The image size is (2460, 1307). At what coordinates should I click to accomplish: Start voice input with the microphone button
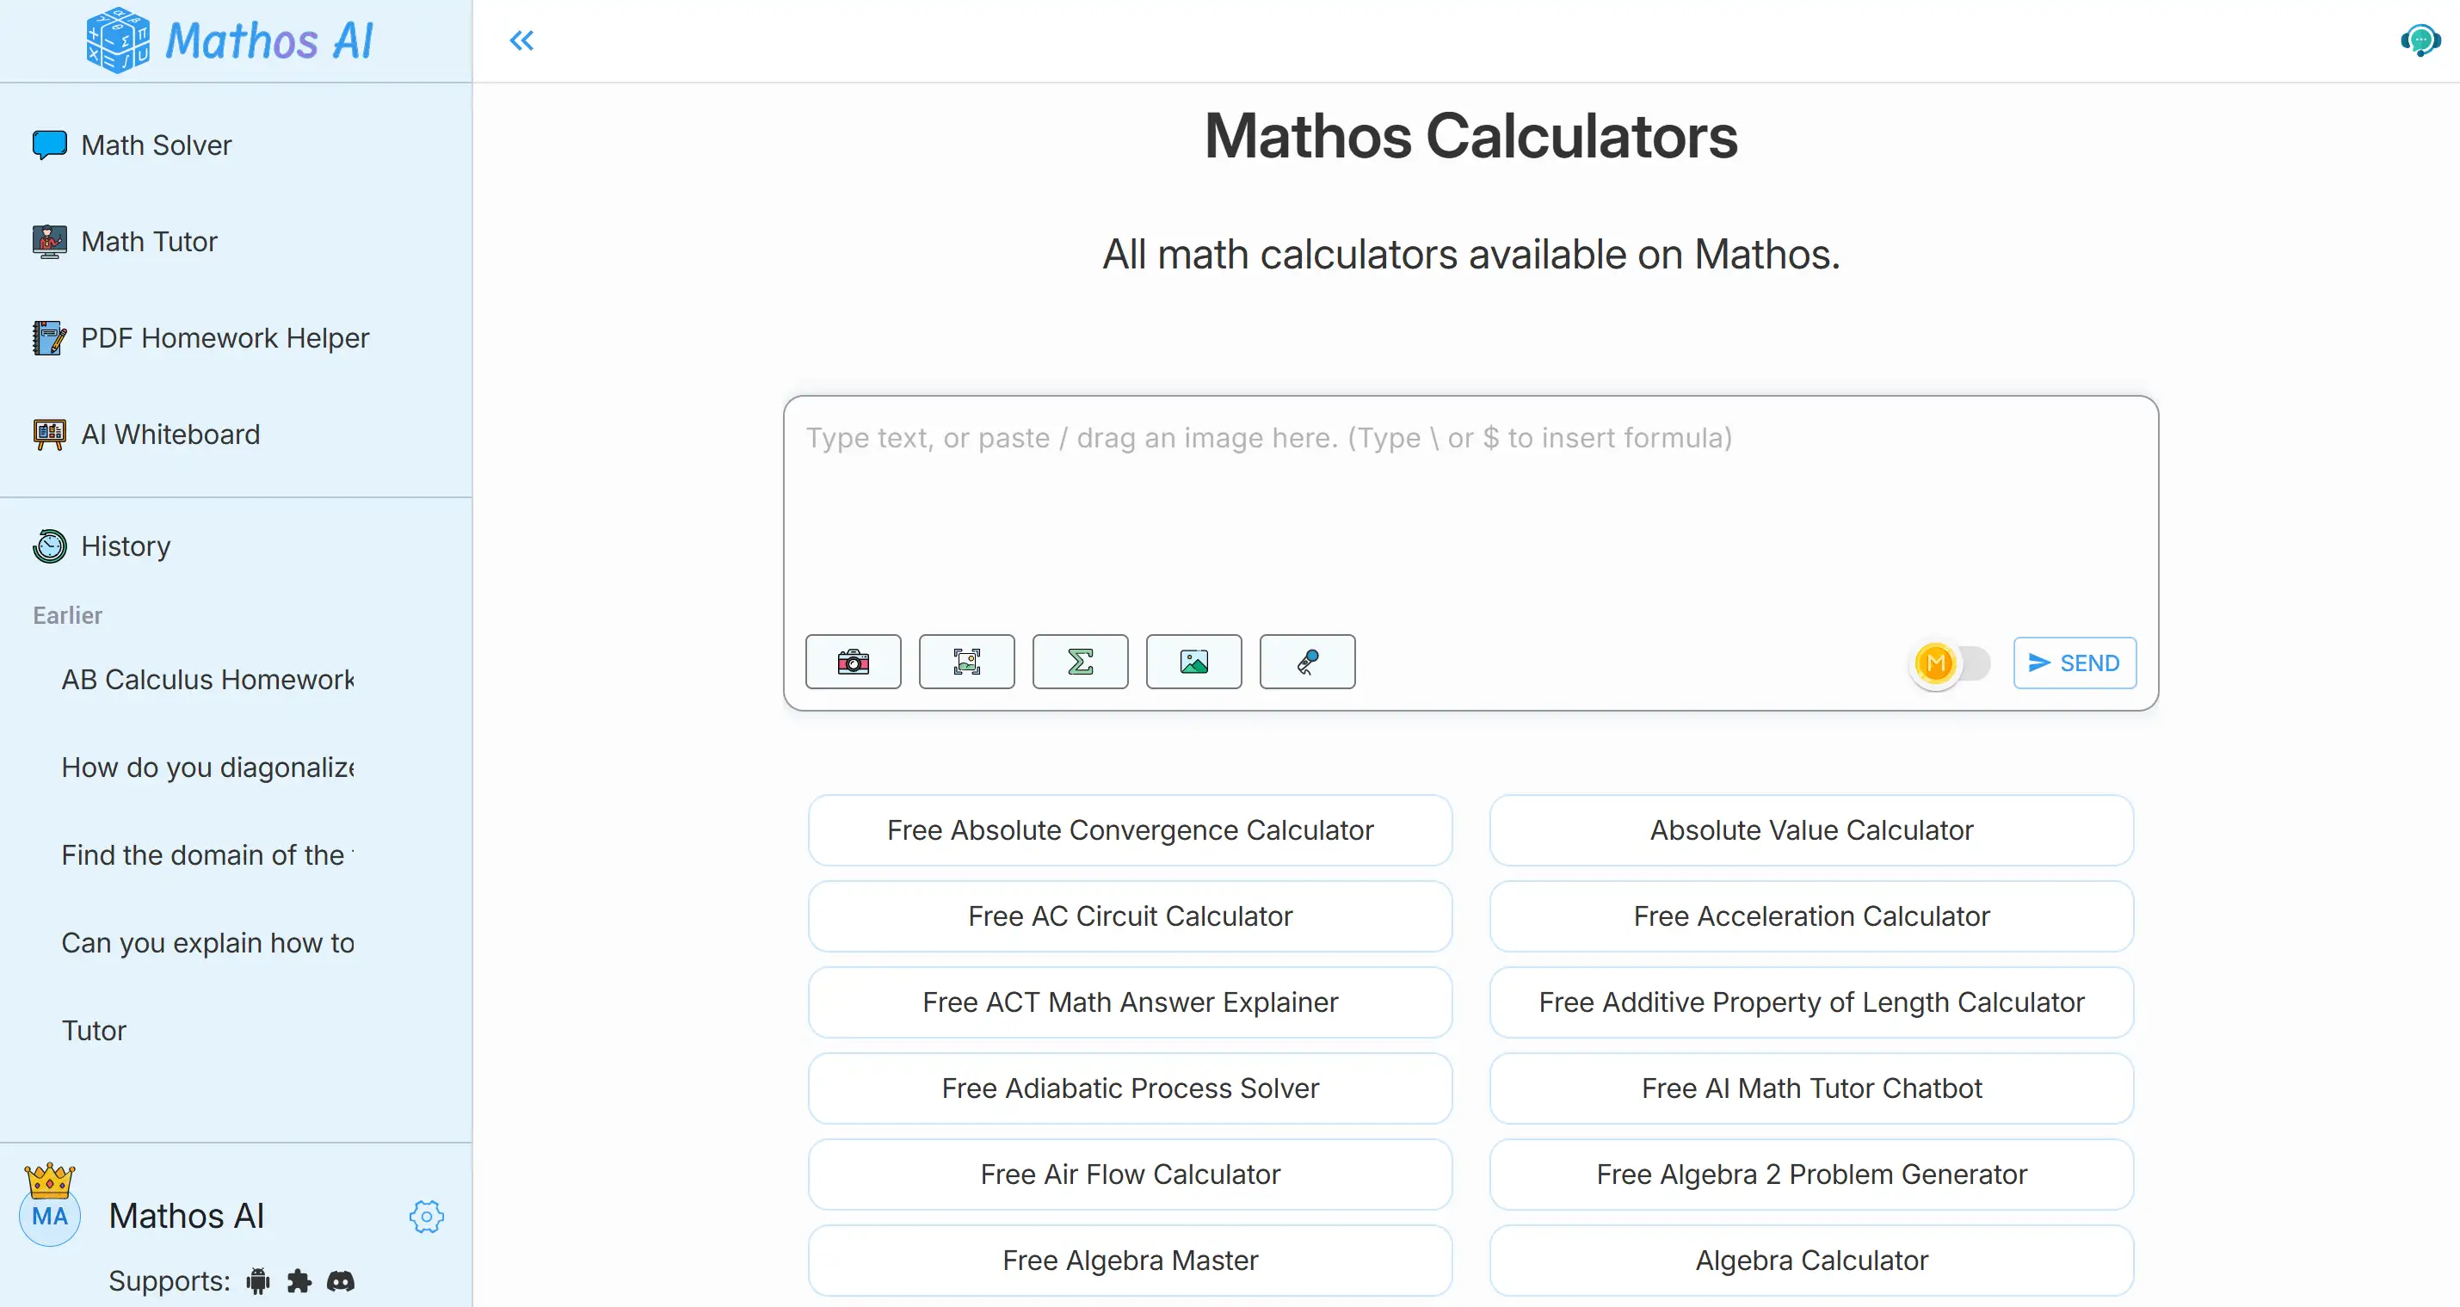click(x=1307, y=662)
